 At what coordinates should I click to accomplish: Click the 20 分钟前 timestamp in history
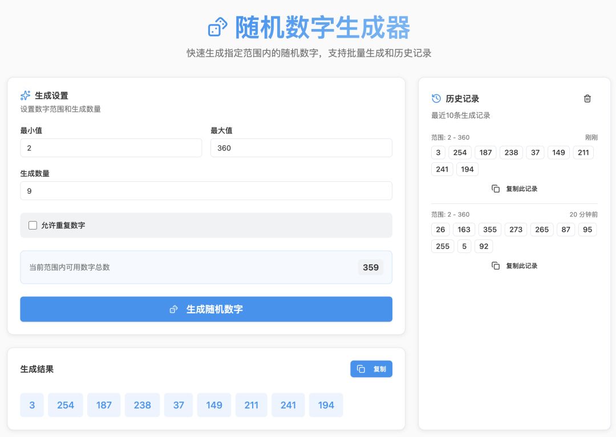[583, 214]
